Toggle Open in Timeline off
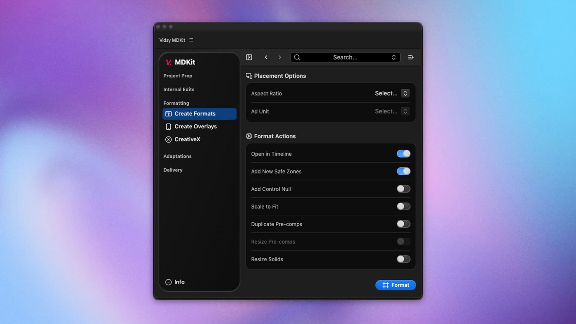Viewport: 576px width, 324px height. [403, 154]
